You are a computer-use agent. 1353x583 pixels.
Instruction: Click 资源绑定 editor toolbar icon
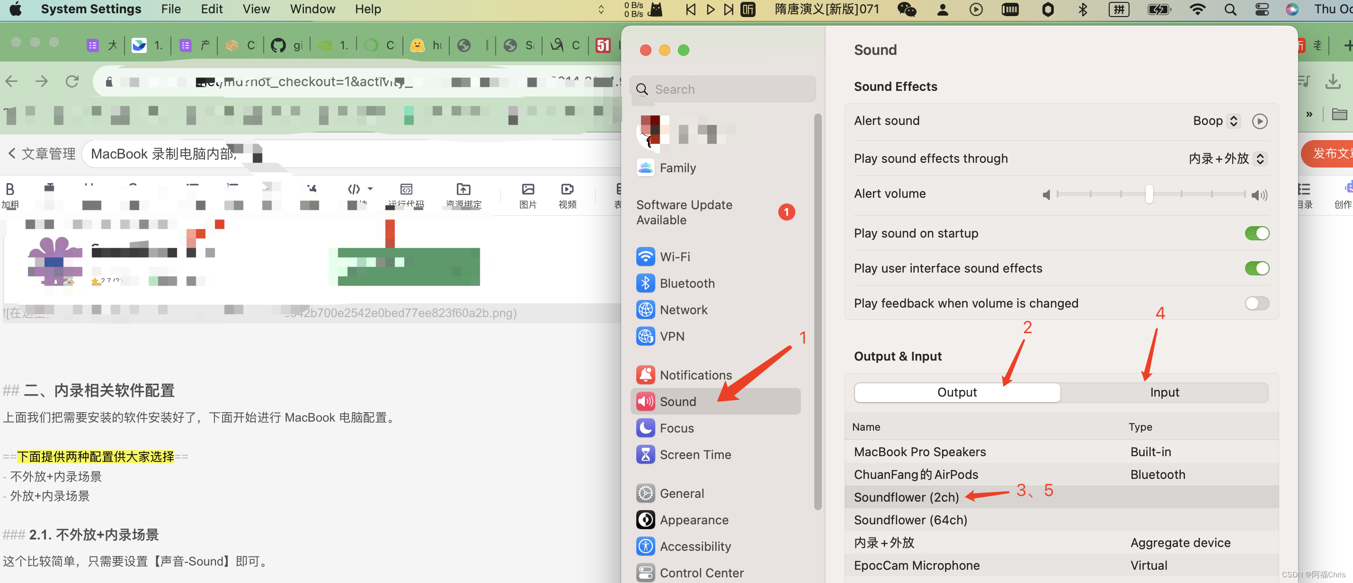click(463, 195)
